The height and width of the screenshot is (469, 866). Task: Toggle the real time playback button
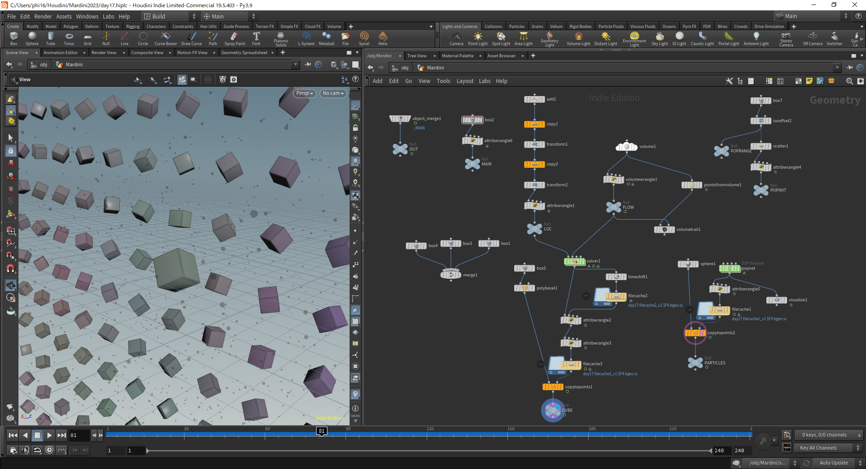(x=50, y=450)
